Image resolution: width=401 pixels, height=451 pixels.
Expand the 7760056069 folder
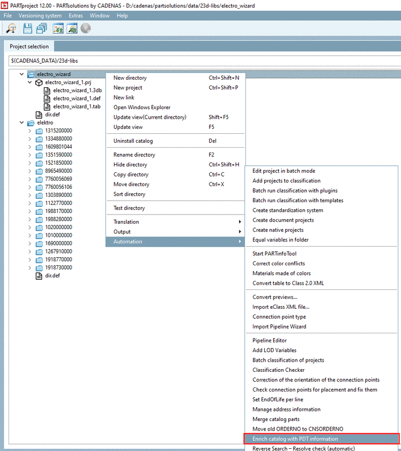click(29, 179)
